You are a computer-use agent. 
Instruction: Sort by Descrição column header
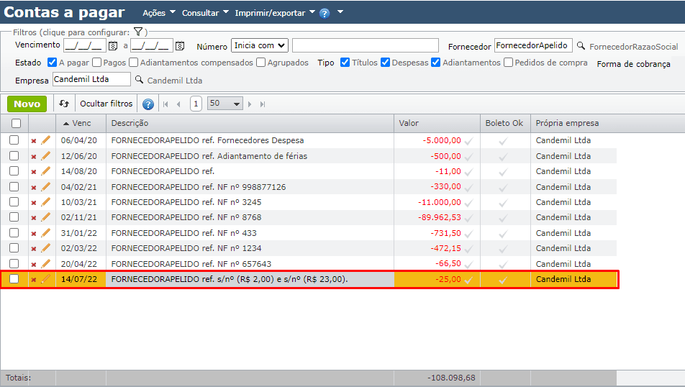(250, 123)
